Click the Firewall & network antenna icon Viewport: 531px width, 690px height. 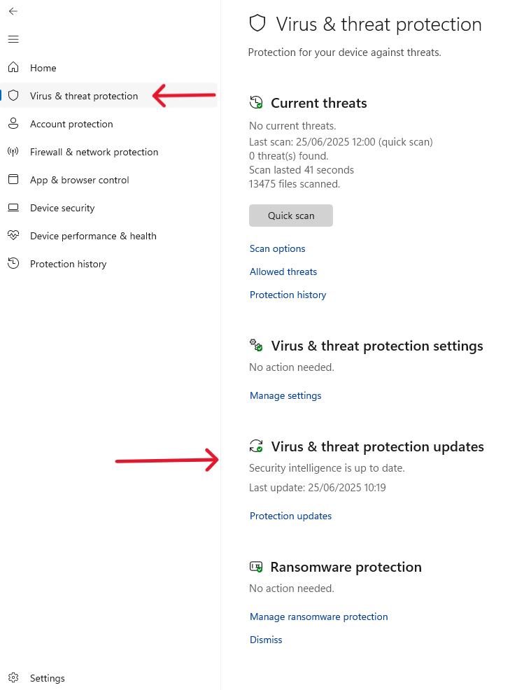pyautogui.click(x=13, y=152)
